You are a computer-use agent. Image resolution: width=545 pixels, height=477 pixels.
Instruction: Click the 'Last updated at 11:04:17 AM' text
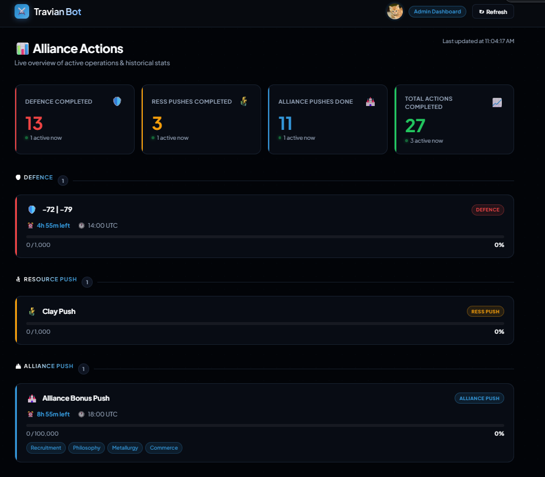[x=479, y=41]
